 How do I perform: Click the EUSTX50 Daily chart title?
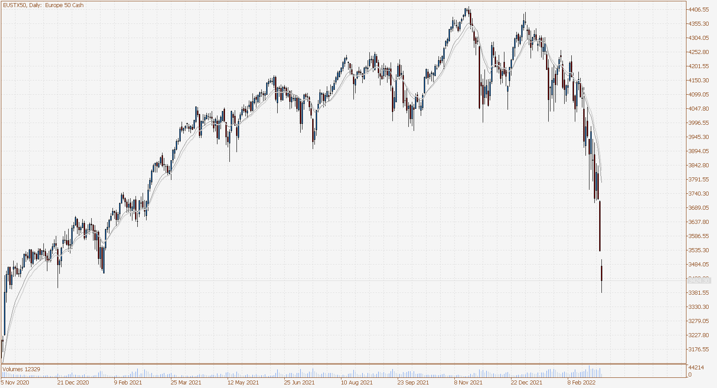click(x=43, y=5)
